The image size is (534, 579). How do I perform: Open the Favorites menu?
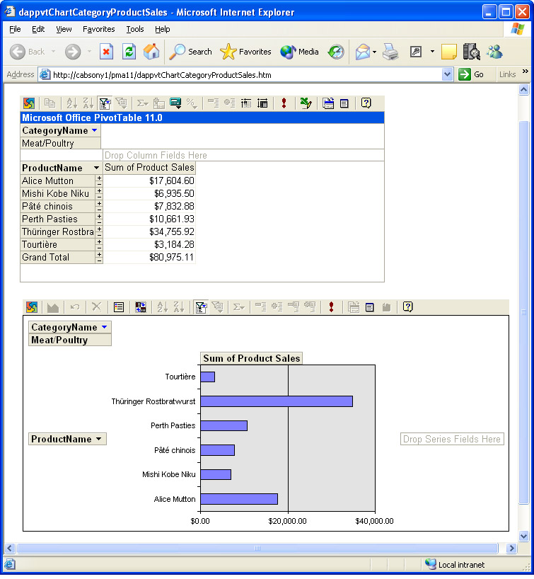[x=98, y=29]
